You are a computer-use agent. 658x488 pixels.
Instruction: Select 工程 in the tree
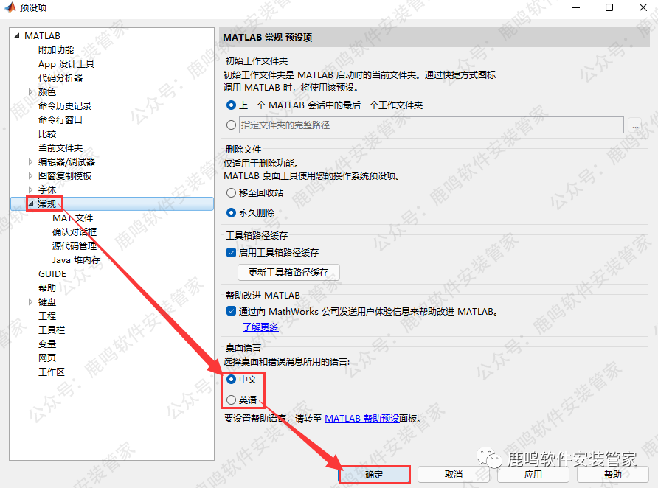(x=47, y=316)
